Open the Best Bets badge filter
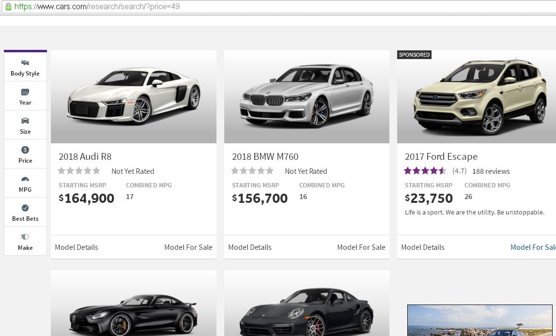This screenshot has height=336, width=556. pyautogui.click(x=25, y=213)
